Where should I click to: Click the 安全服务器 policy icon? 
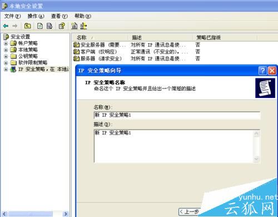pos(76,45)
